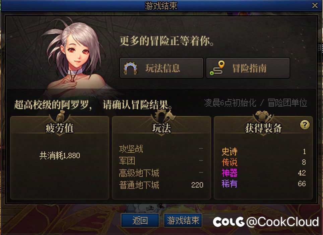323x235 pixels.
Task: Click the route pin icon beside 冒险指南
Action: pyautogui.click(x=217, y=68)
